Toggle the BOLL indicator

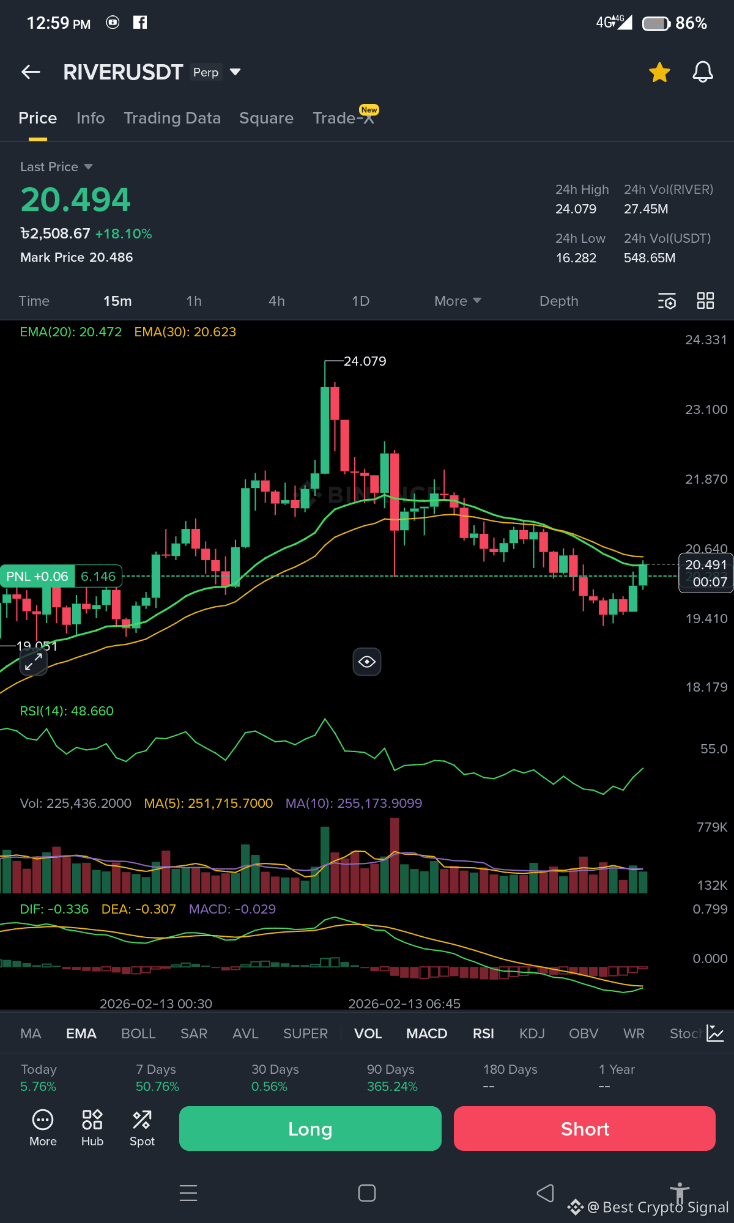(138, 1033)
